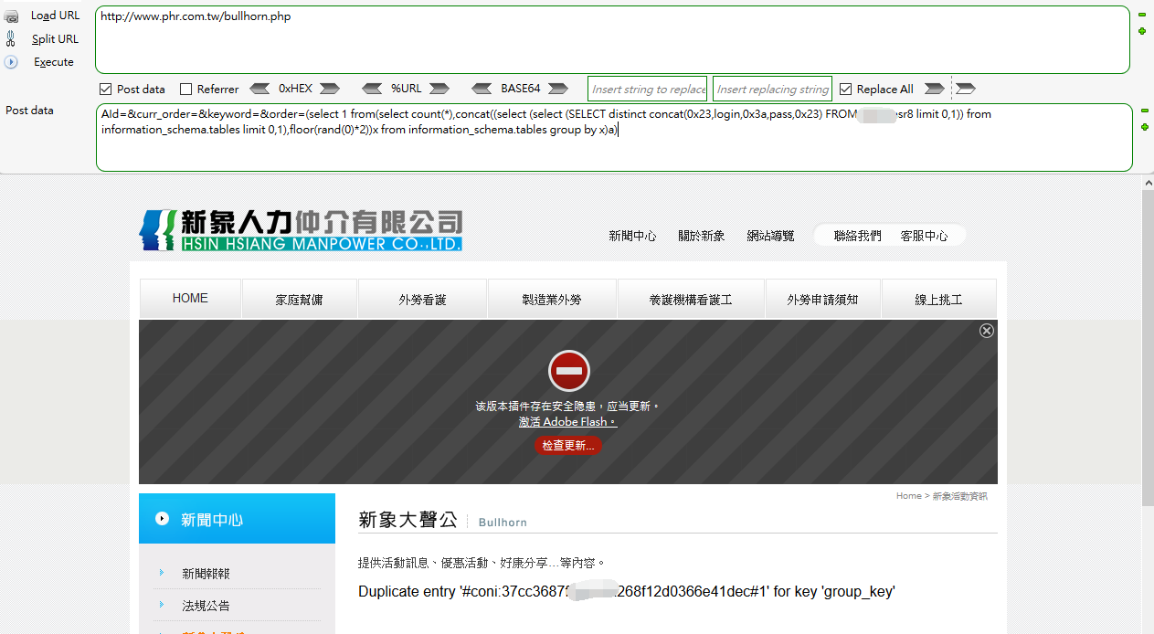The image size is (1154, 634).
Task: Open 新聞報報 in the sidebar
Action: click(x=206, y=574)
